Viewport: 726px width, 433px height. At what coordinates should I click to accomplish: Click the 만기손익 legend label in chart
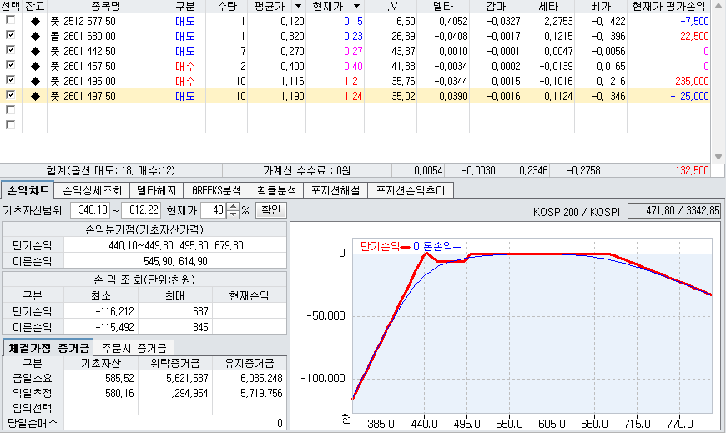(380, 246)
